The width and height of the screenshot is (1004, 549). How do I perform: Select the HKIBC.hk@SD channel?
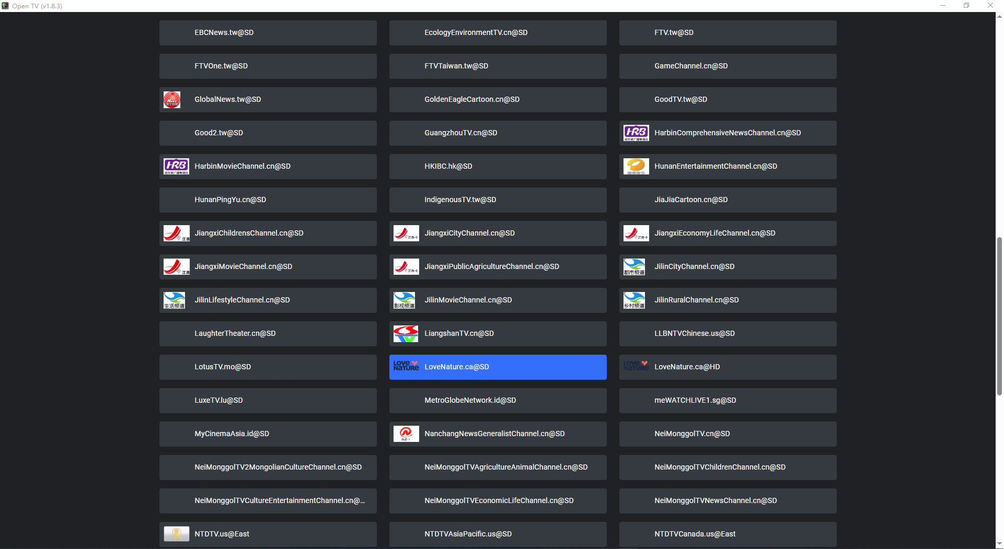pos(498,167)
